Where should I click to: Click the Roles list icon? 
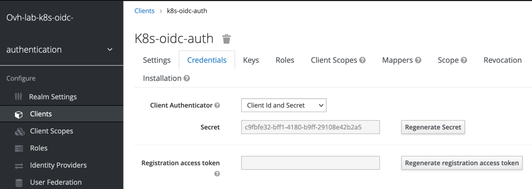point(19,148)
